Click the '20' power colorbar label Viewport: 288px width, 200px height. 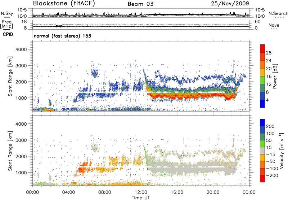[269, 69]
